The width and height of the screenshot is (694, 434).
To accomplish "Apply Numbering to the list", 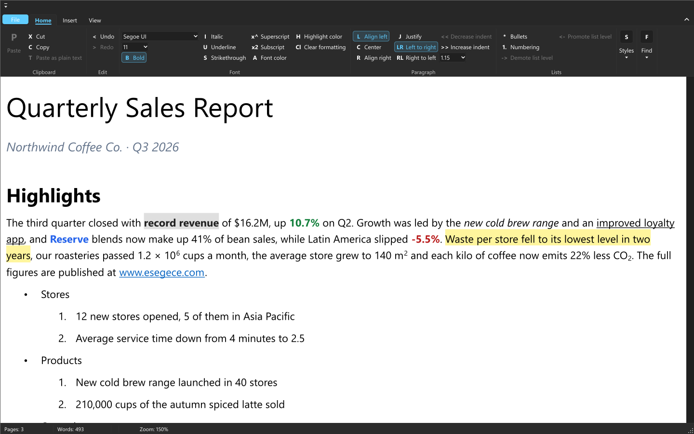I will pyautogui.click(x=520, y=47).
